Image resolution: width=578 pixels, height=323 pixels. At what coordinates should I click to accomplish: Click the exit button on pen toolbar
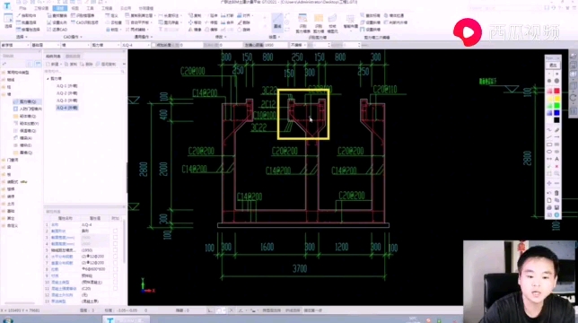553,65
